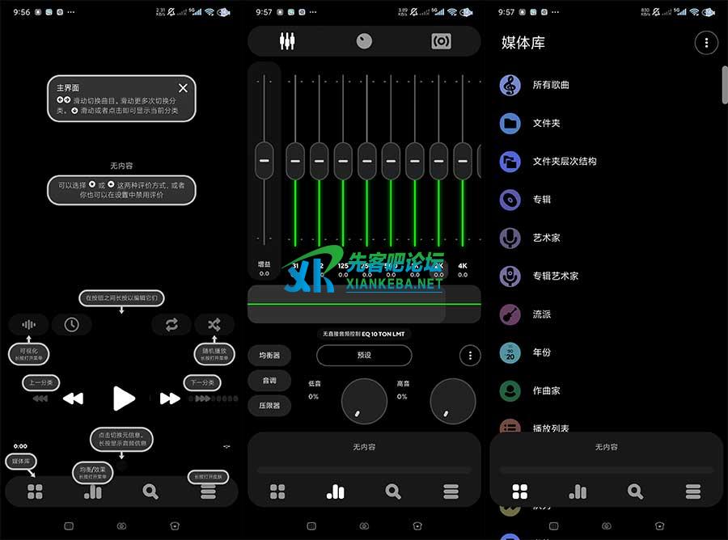This screenshot has width=728, height=540.
Task: Open the three-dot menu beside 媒体库
Action: click(x=706, y=43)
